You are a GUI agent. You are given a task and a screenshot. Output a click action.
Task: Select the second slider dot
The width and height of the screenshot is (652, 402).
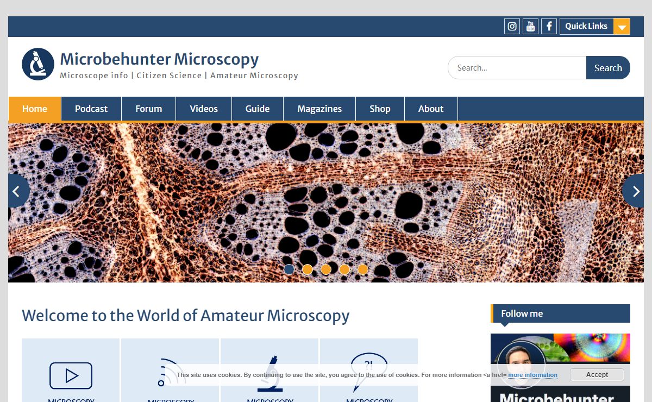click(x=308, y=269)
